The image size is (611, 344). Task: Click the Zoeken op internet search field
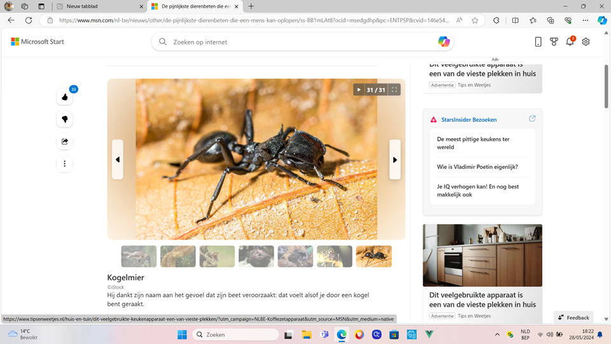pos(299,42)
